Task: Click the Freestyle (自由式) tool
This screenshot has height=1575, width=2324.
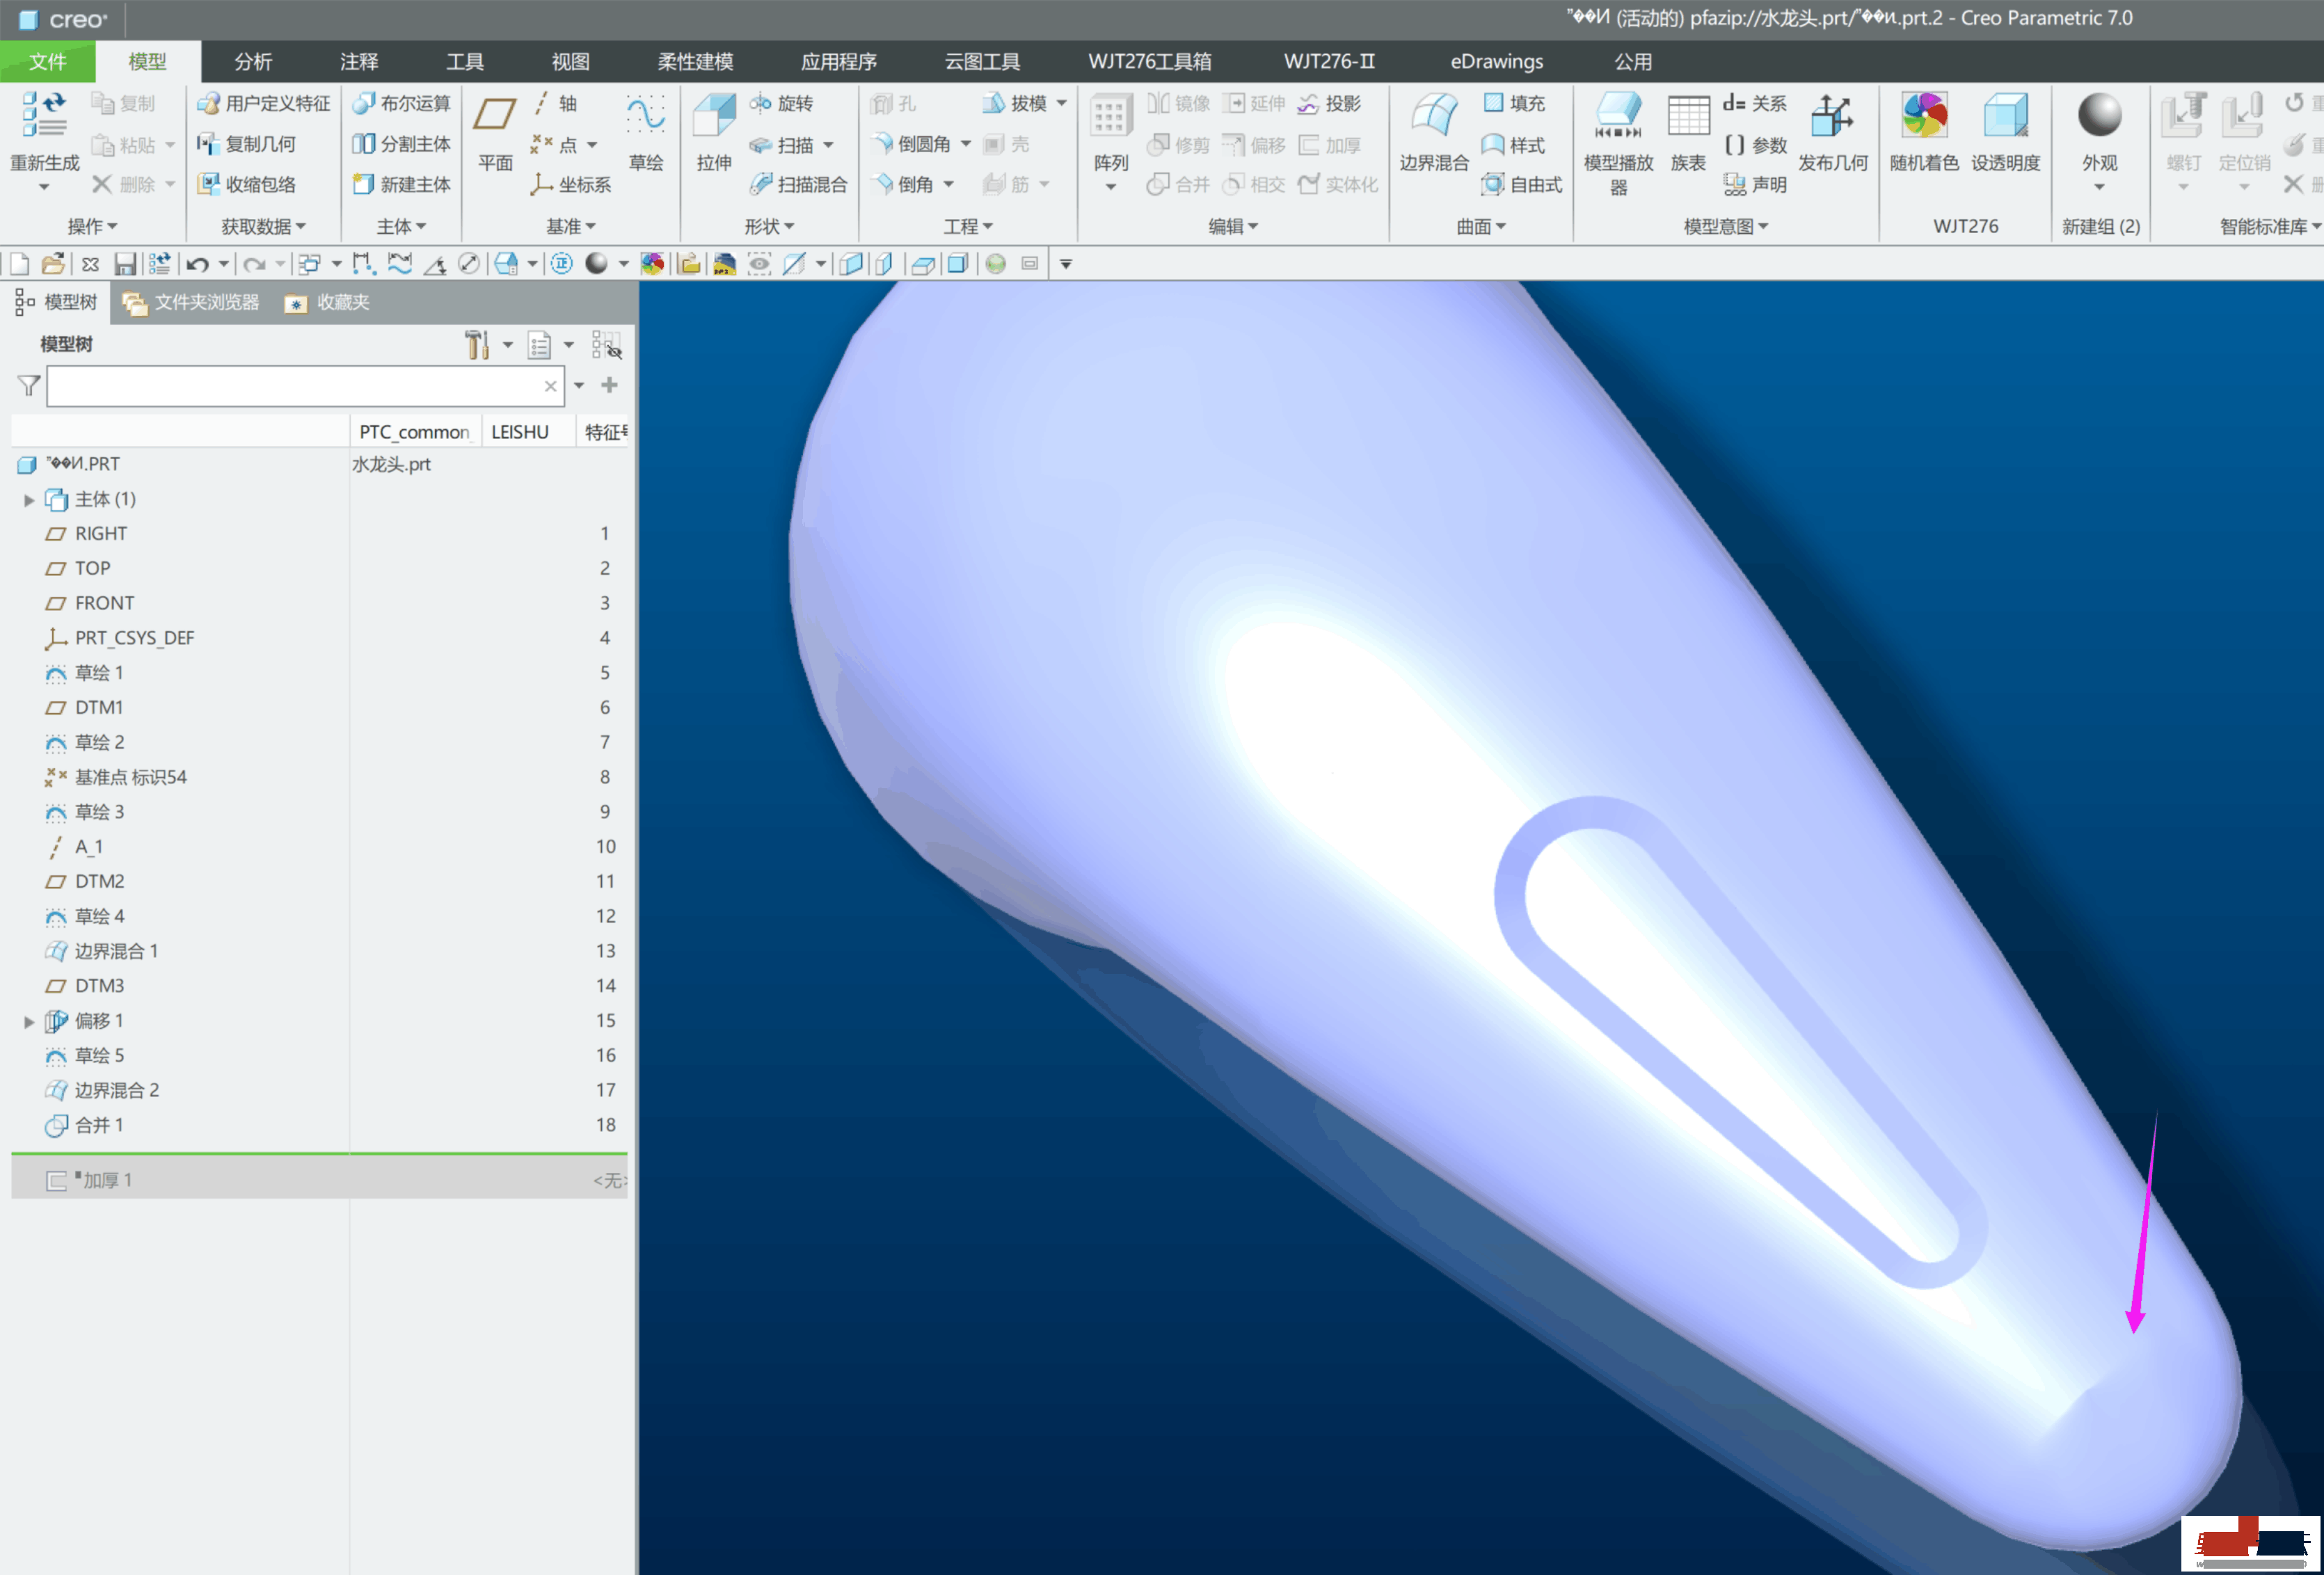Action: (x=1522, y=185)
